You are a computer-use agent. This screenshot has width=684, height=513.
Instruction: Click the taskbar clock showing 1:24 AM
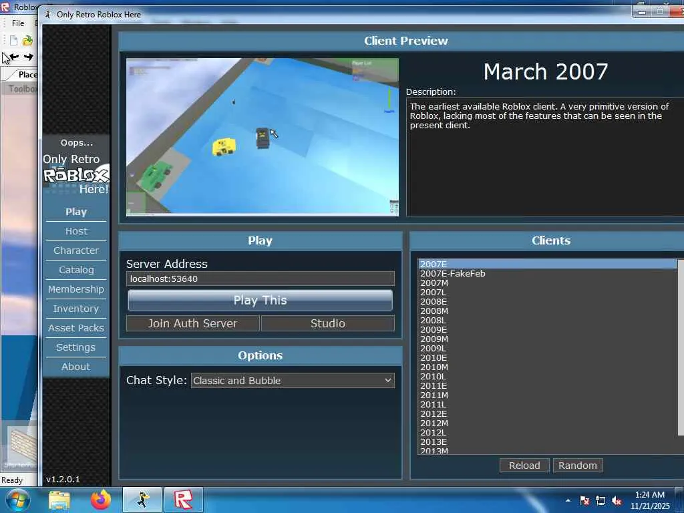(x=650, y=500)
